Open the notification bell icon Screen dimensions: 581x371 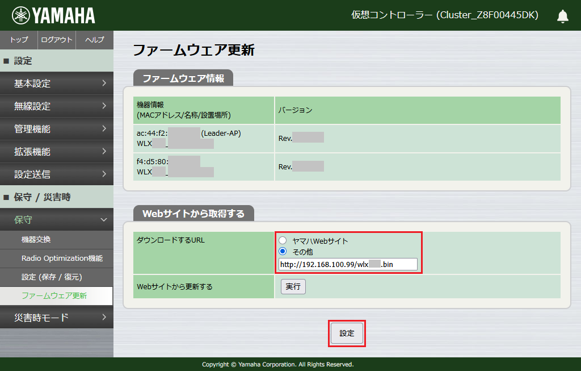(x=562, y=16)
